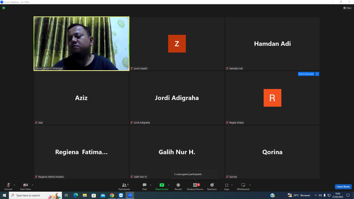Click the orange R avatar of Regita Widya
This screenshot has height=199, width=354.
tap(272, 98)
